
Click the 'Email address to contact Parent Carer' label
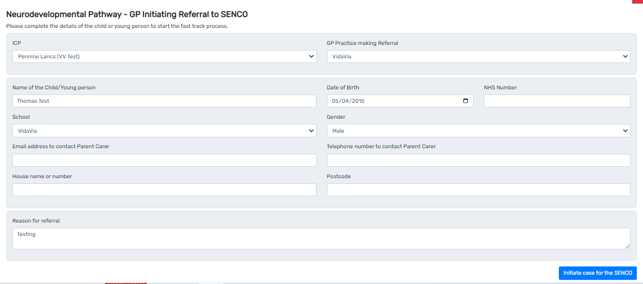(x=61, y=146)
